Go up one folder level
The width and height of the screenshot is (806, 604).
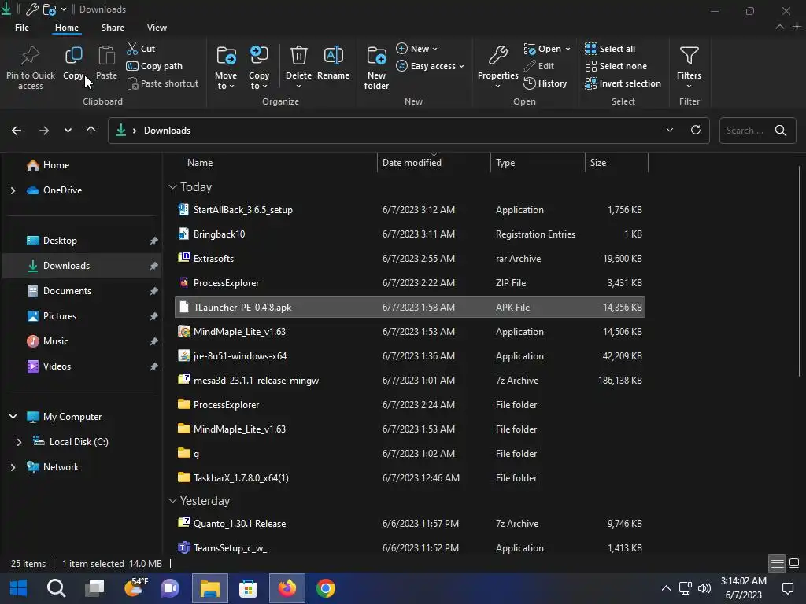[91, 131]
